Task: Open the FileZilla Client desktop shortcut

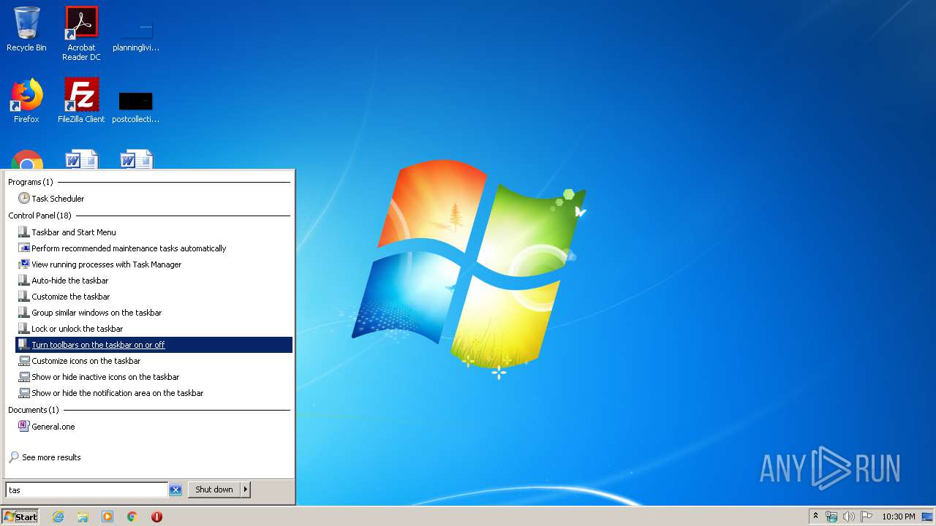Action: click(x=81, y=101)
